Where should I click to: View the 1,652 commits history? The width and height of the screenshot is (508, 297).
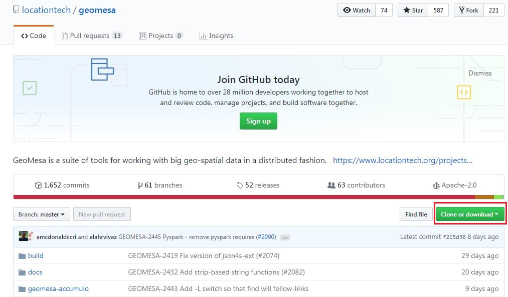[62, 185]
